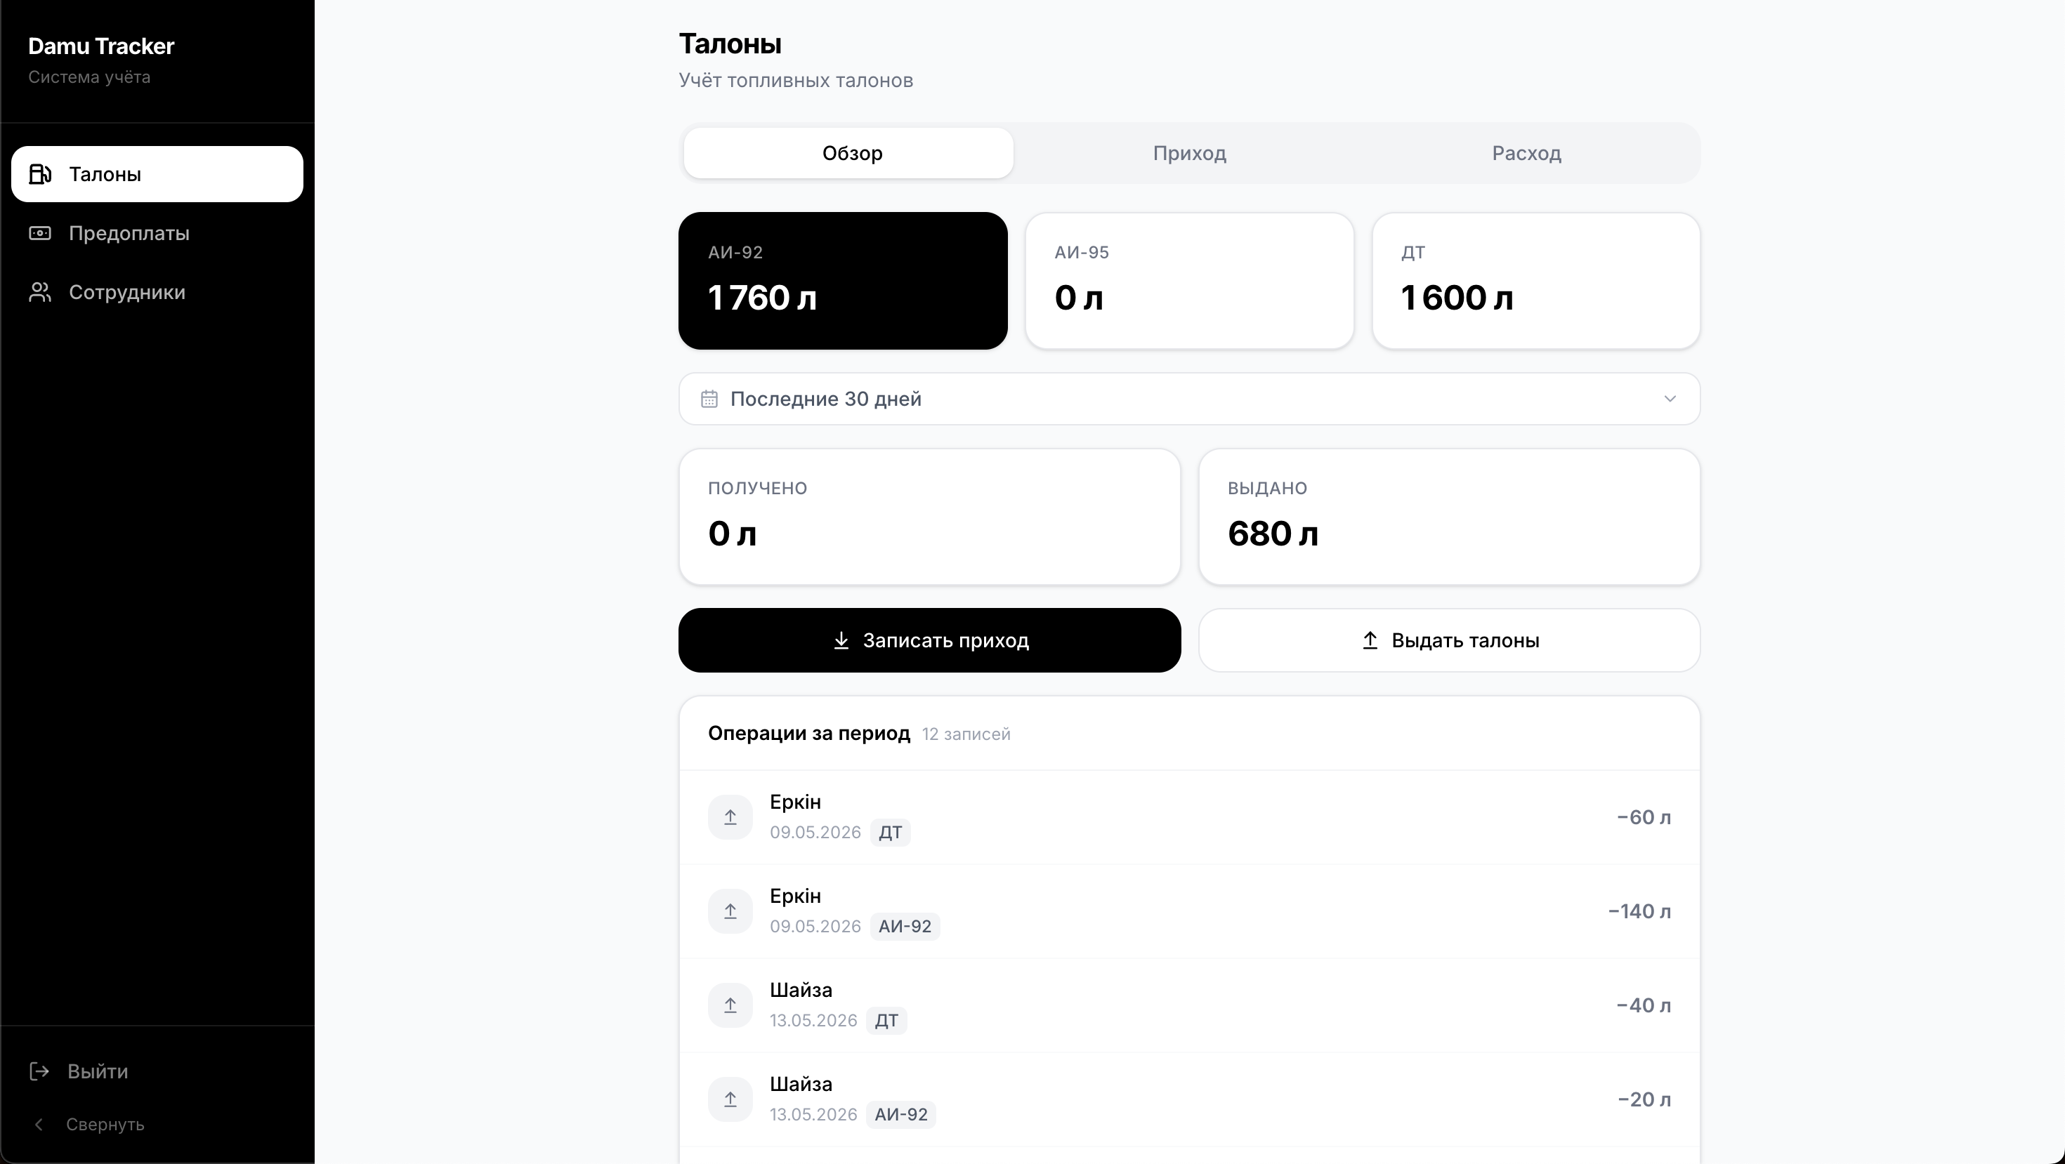
Task: Click the upload icon of Шайза АИ-92 row
Action: [x=730, y=1099]
